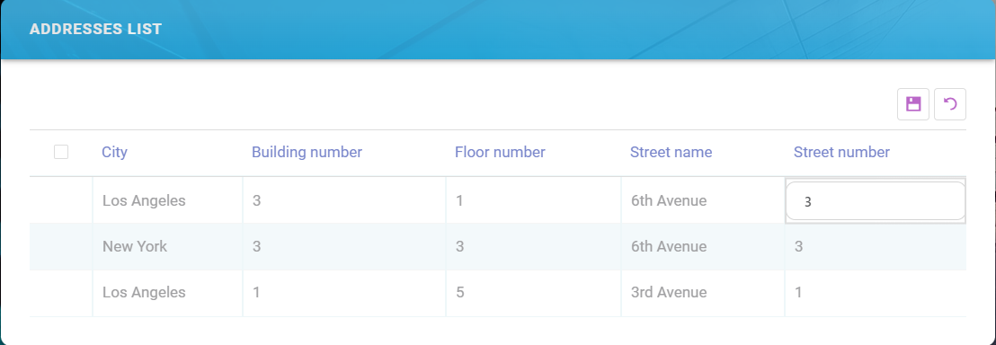Click Los Angeles in the last row
This screenshot has height=345, width=996.
click(144, 292)
